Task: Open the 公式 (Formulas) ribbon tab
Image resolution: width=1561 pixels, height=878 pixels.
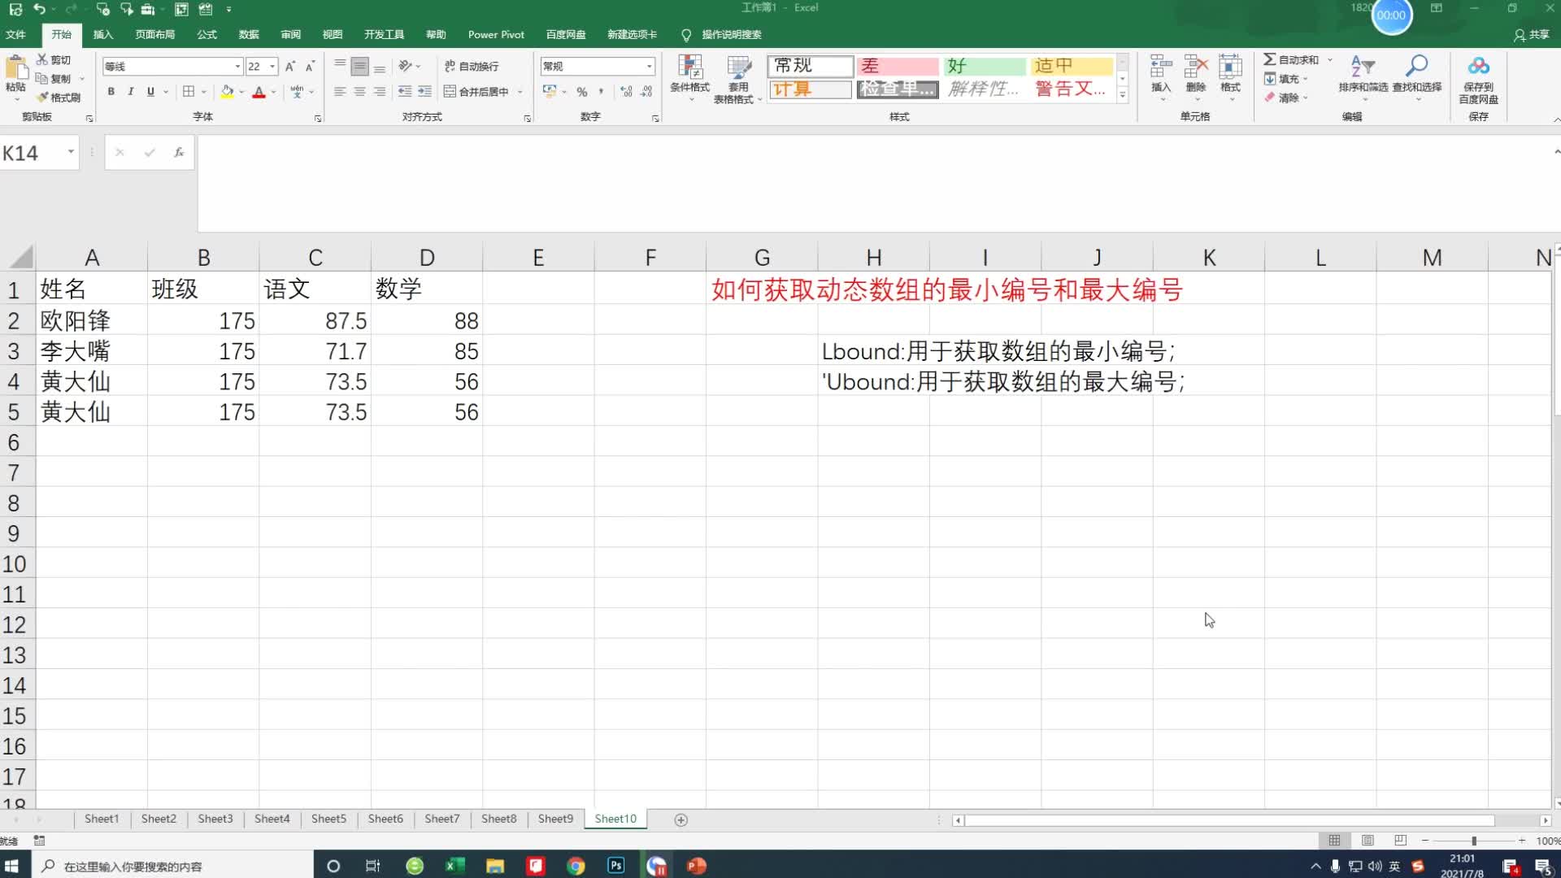Action: coord(207,34)
